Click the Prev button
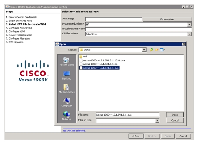This screenshot has width=199, height=145. (136, 136)
